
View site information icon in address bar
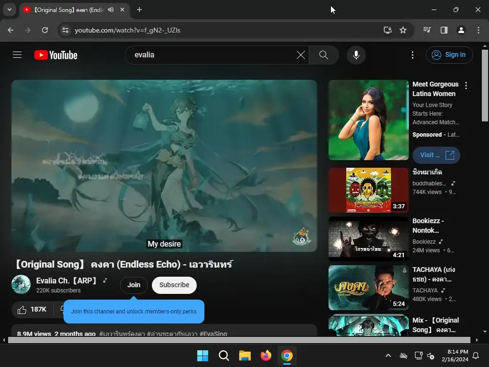click(x=65, y=30)
